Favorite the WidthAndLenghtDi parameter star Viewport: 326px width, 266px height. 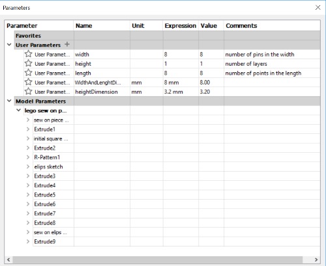coord(28,82)
